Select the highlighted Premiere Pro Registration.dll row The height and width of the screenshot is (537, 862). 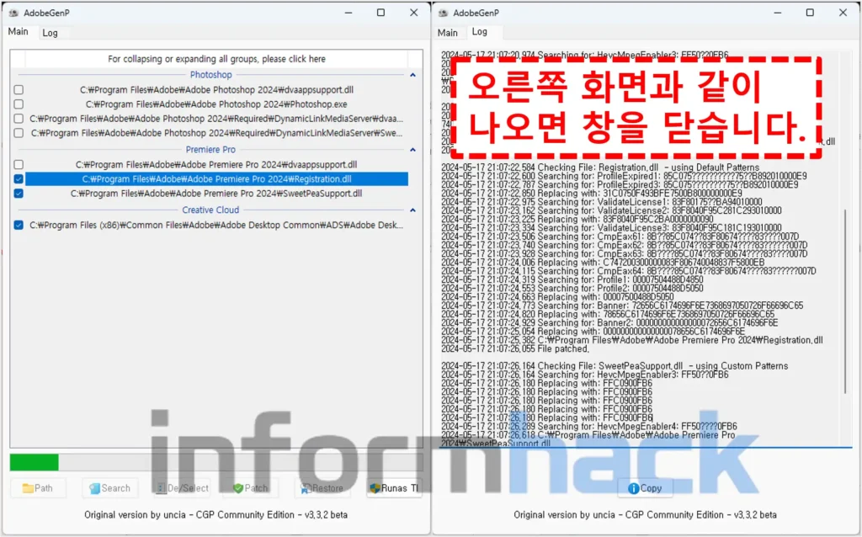pyautogui.click(x=216, y=179)
